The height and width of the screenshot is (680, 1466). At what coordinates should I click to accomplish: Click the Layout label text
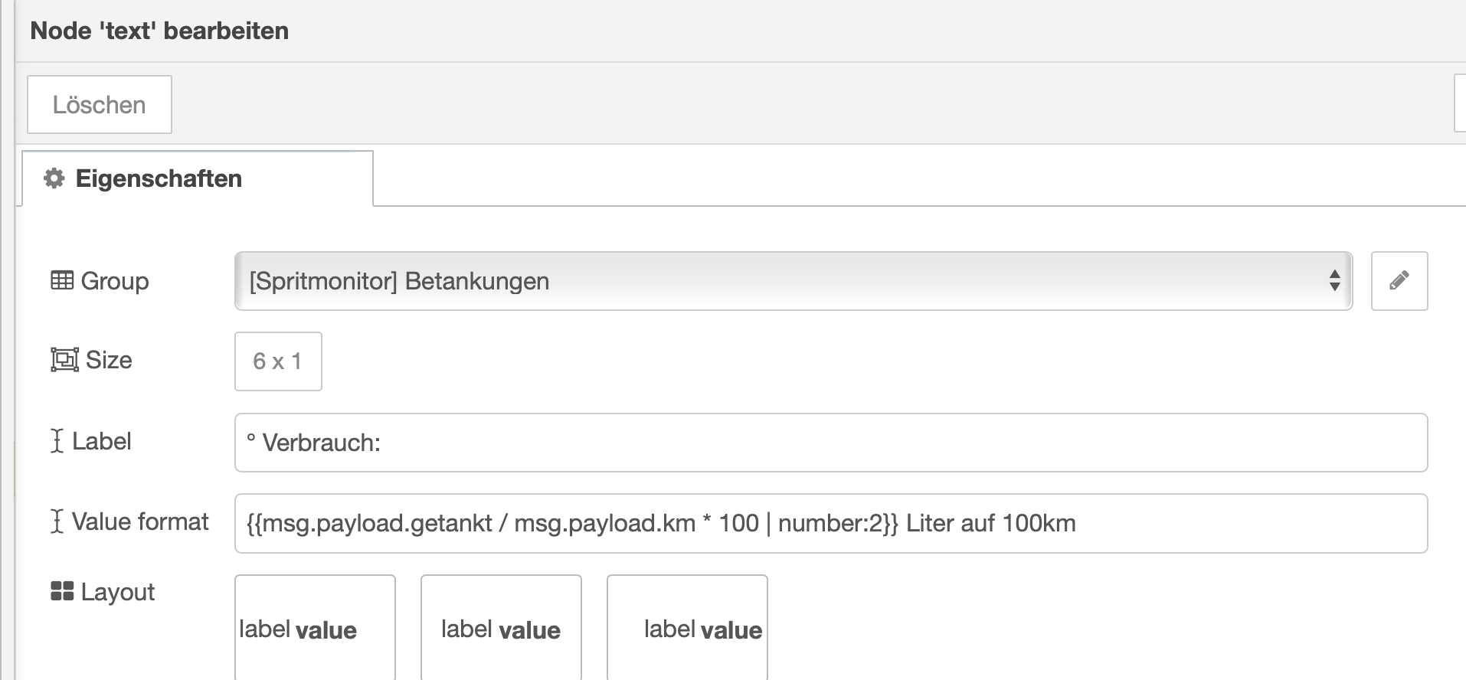(118, 592)
